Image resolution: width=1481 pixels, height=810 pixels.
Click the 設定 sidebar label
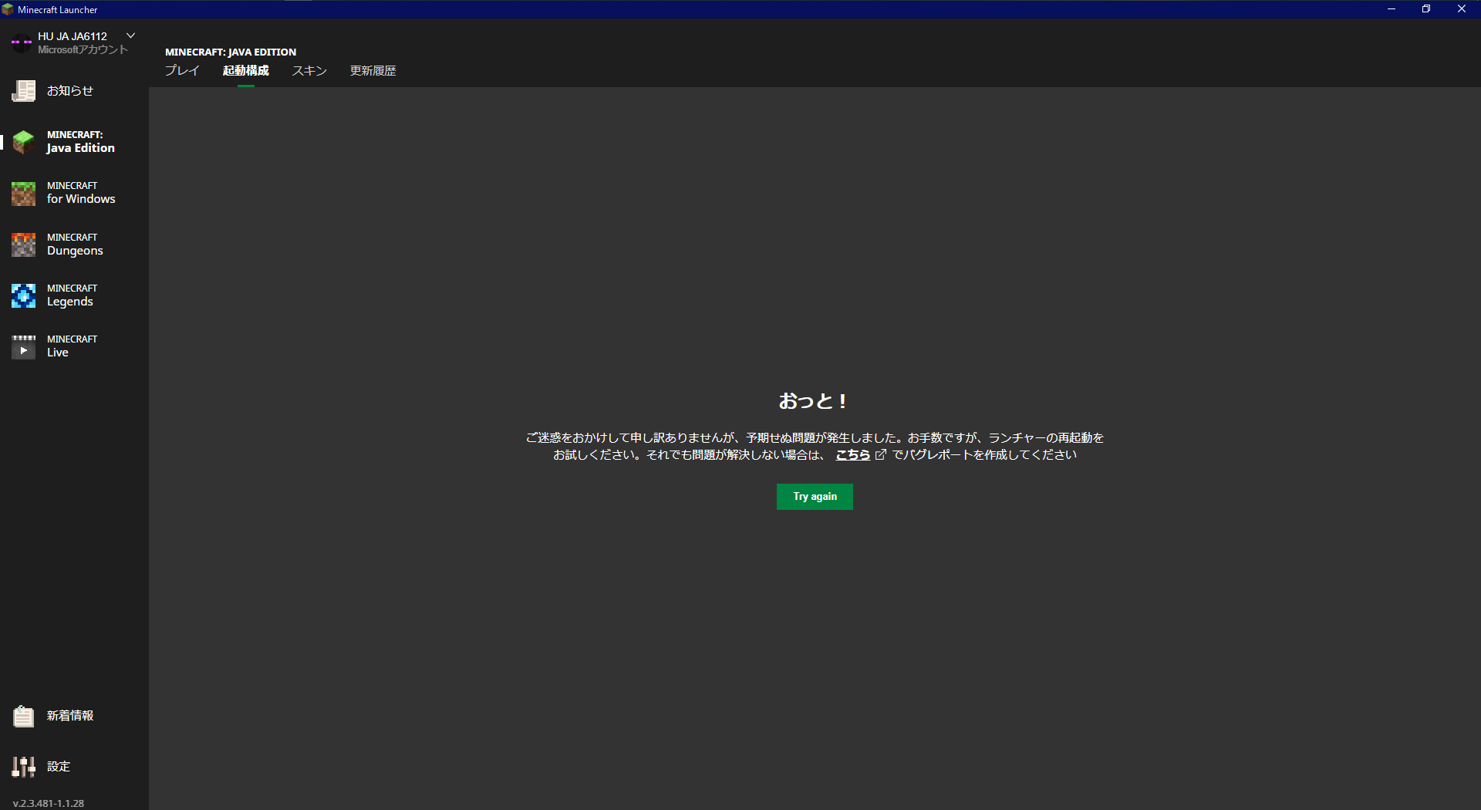coord(59,767)
